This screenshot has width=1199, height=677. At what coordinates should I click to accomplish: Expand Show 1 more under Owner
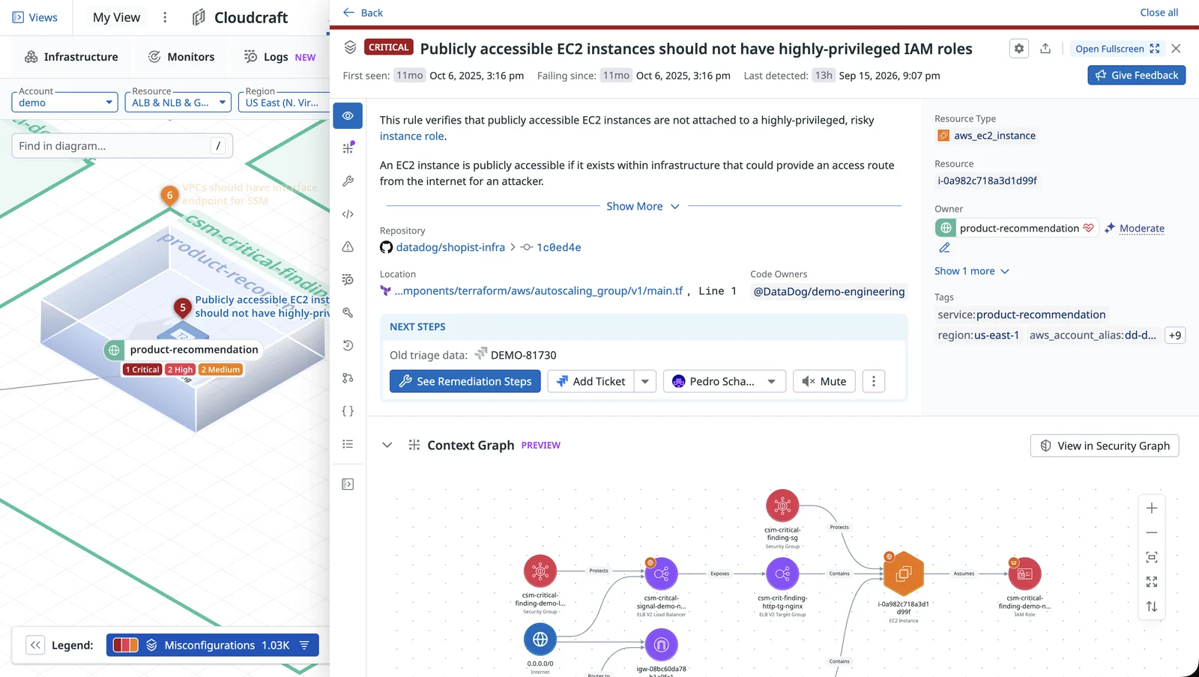coord(972,271)
